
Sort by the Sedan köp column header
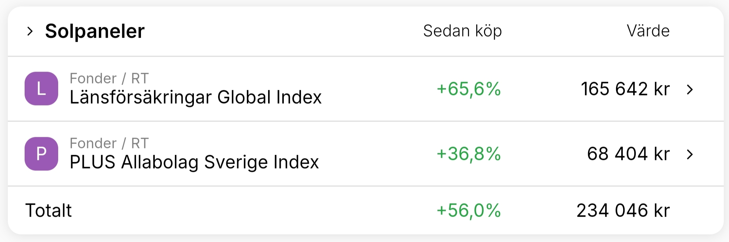tap(462, 31)
